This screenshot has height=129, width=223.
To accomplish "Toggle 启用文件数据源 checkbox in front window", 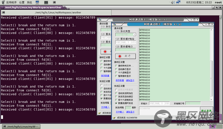I will [116, 90].
